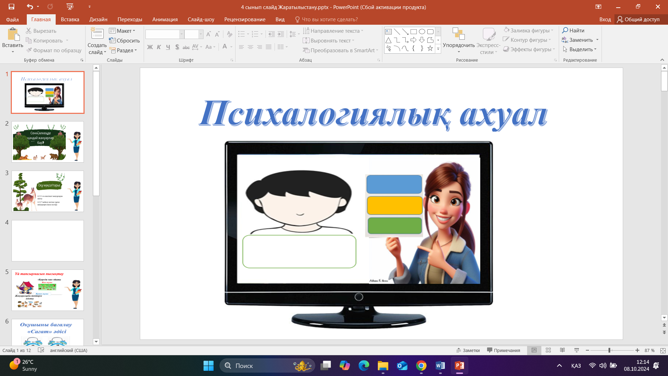Expand the Макет layout dropdown
Screen dimensions: 668x376
pos(122,31)
